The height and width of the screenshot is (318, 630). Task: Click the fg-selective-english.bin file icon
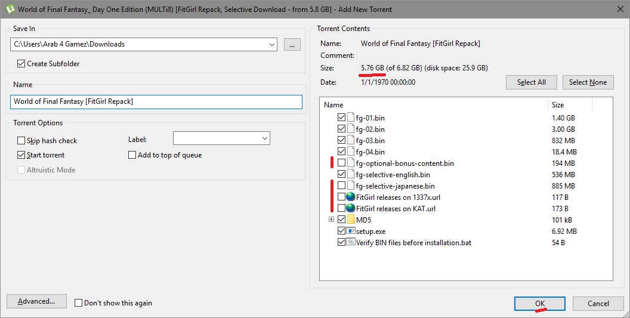point(351,174)
